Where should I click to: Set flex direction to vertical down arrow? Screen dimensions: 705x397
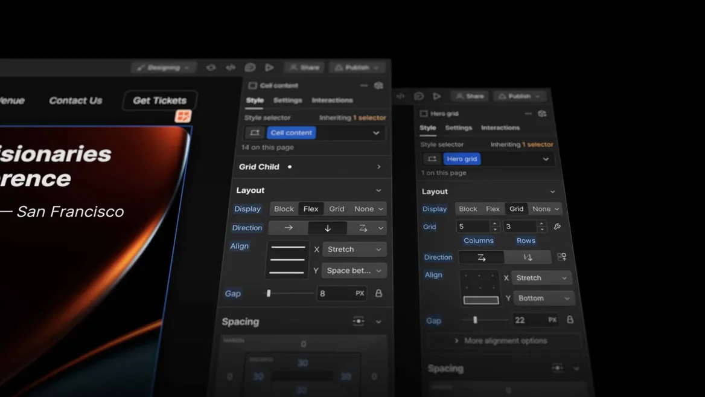click(x=327, y=228)
